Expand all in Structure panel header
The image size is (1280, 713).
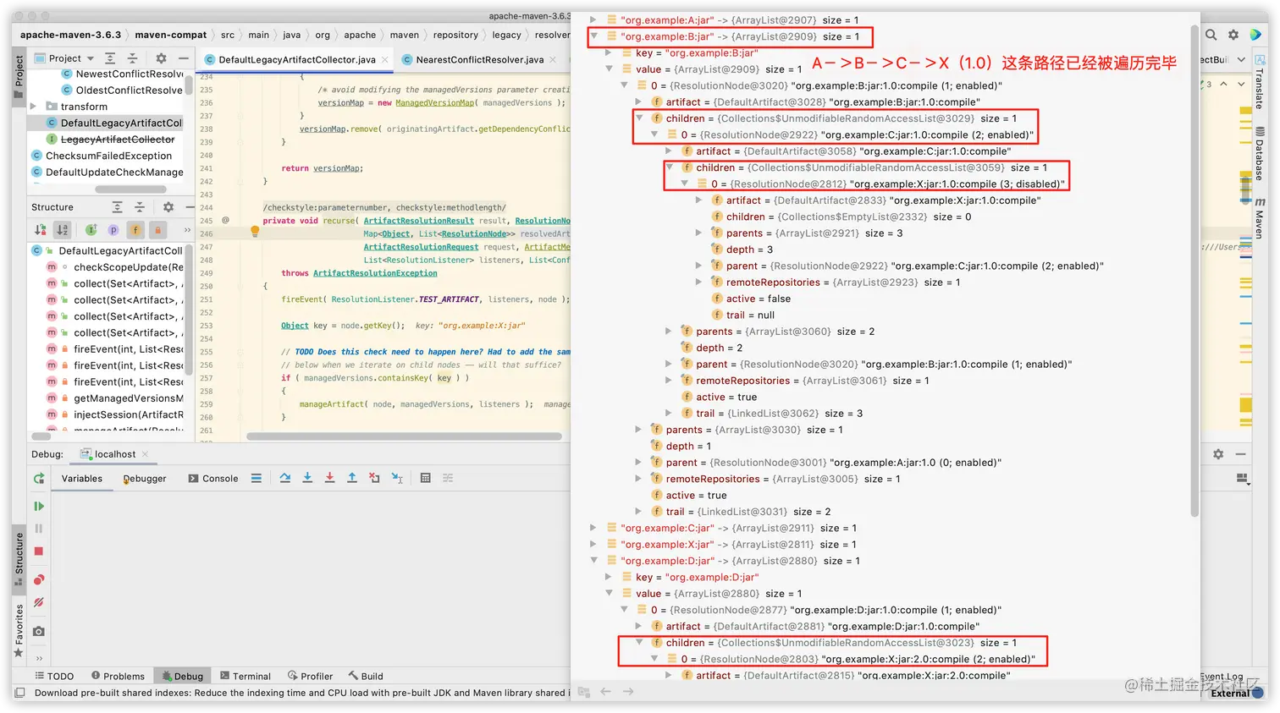click(x=117, y=207)
